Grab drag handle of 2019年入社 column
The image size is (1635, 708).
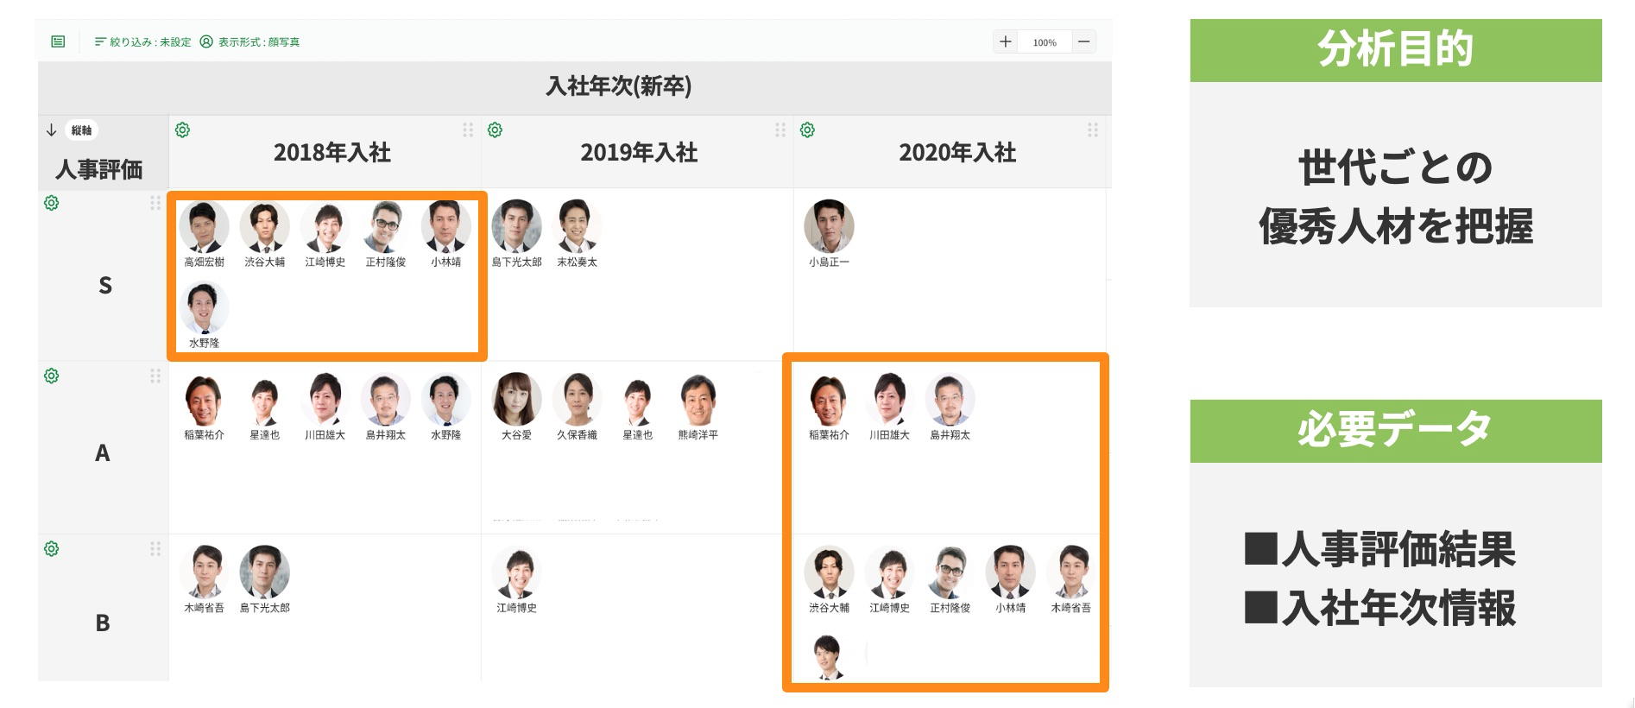pos(780,130)
